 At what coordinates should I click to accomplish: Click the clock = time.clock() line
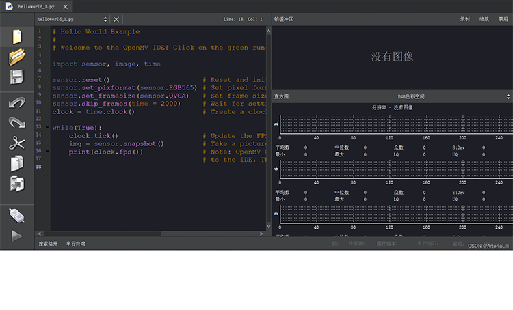pyautogui.click(x=94, y=112)
